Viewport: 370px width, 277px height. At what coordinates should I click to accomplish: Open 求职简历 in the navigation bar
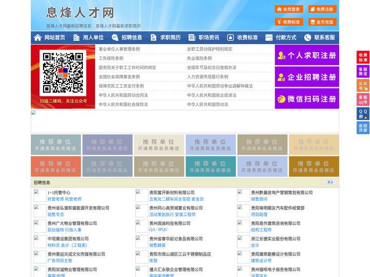coord(171,37)
